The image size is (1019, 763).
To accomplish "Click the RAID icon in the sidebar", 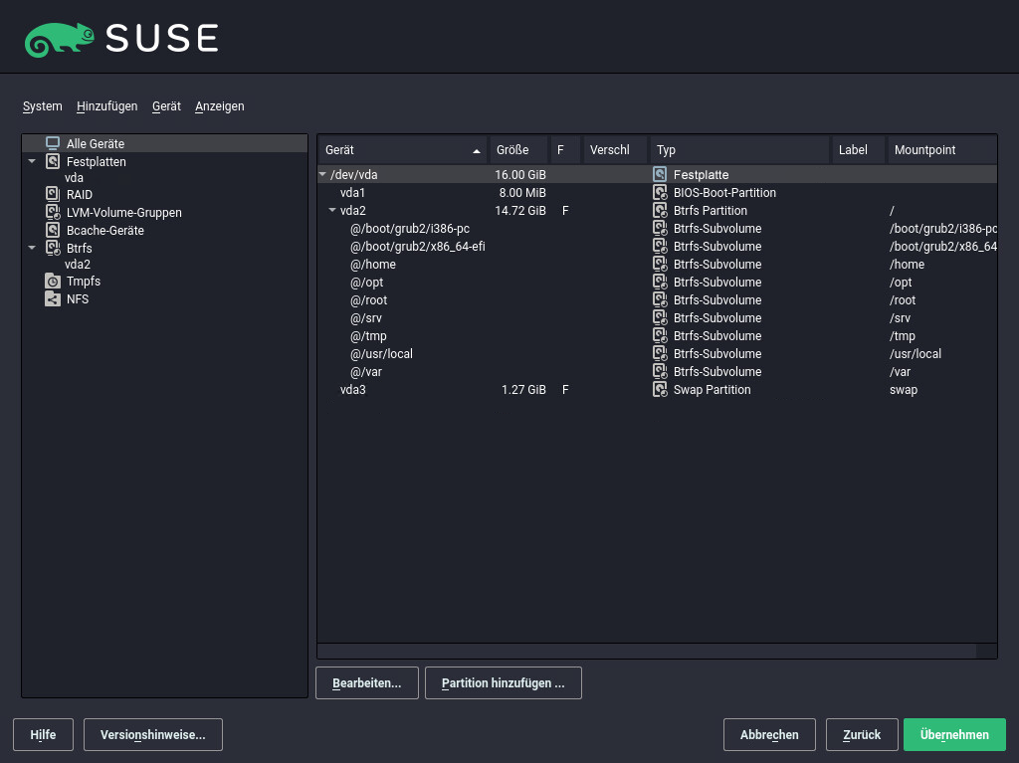I will (x=53, y=195).
